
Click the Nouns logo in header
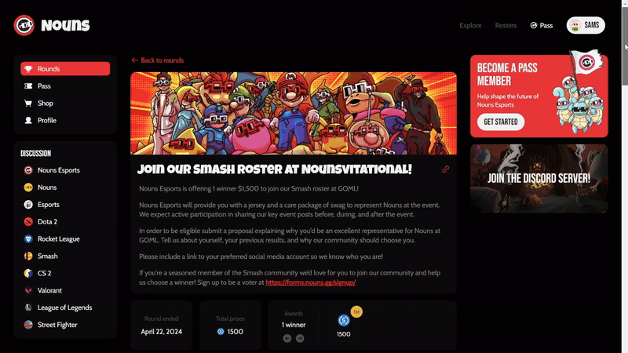pos(52,25)
